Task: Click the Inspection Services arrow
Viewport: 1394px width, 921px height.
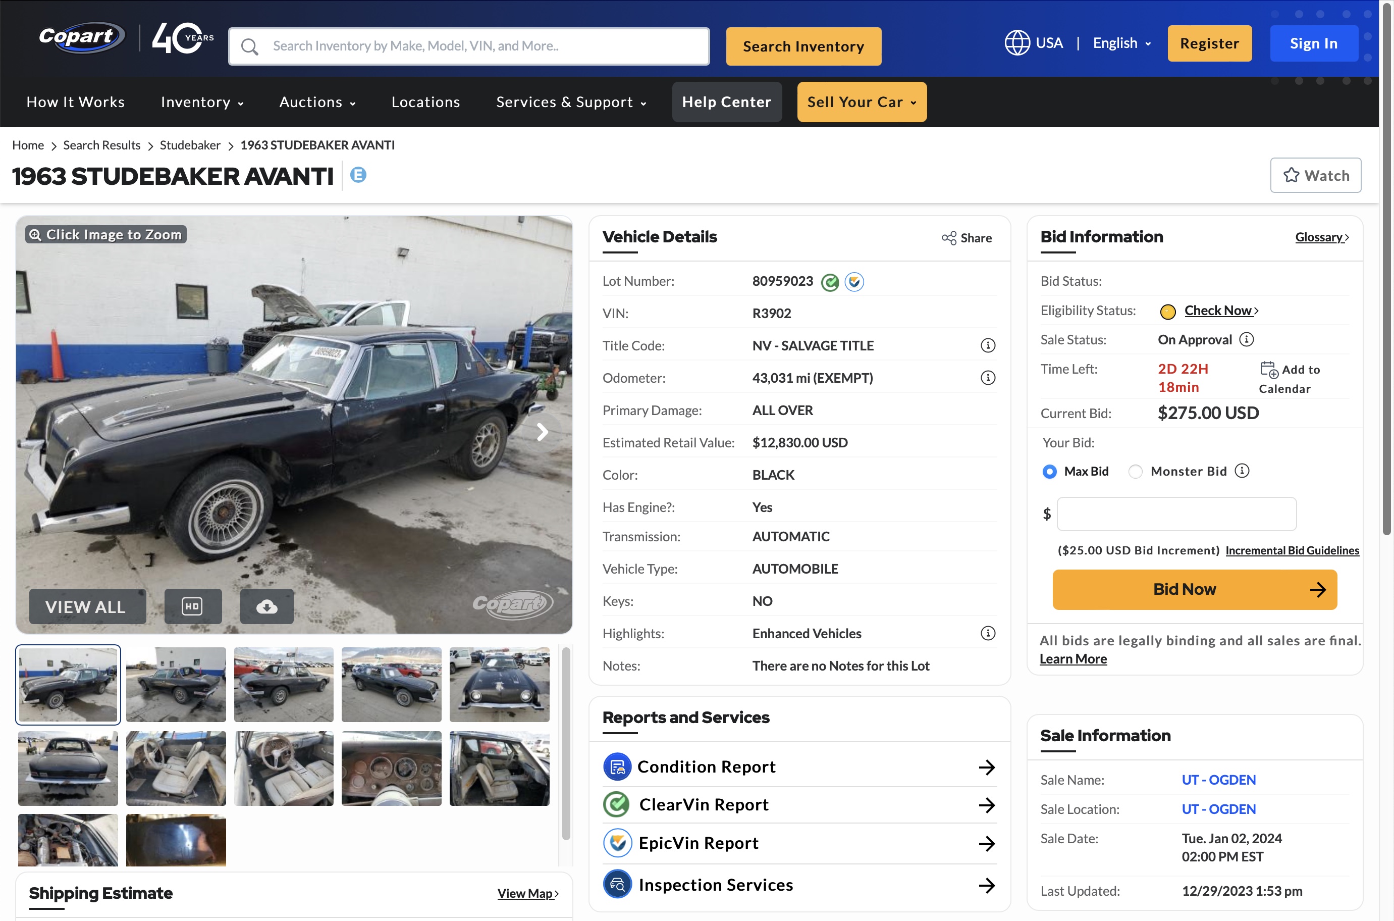Action: [987, 885]
